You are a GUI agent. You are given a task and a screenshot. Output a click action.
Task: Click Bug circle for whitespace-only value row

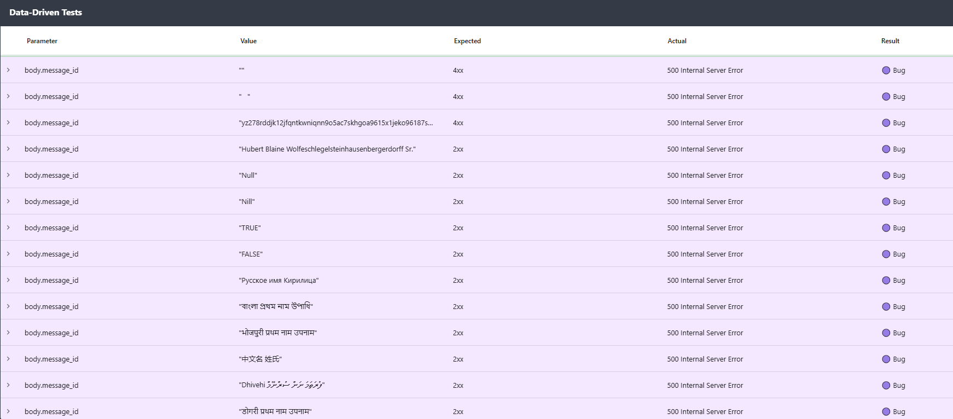click(886, 96)
